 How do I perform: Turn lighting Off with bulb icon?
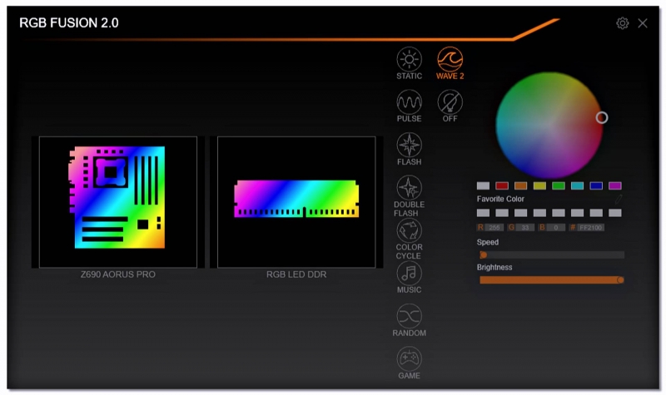[x=450, y=106]
